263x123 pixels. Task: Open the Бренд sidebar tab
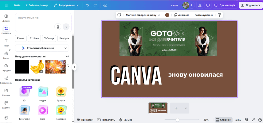(x=6, y=55)
